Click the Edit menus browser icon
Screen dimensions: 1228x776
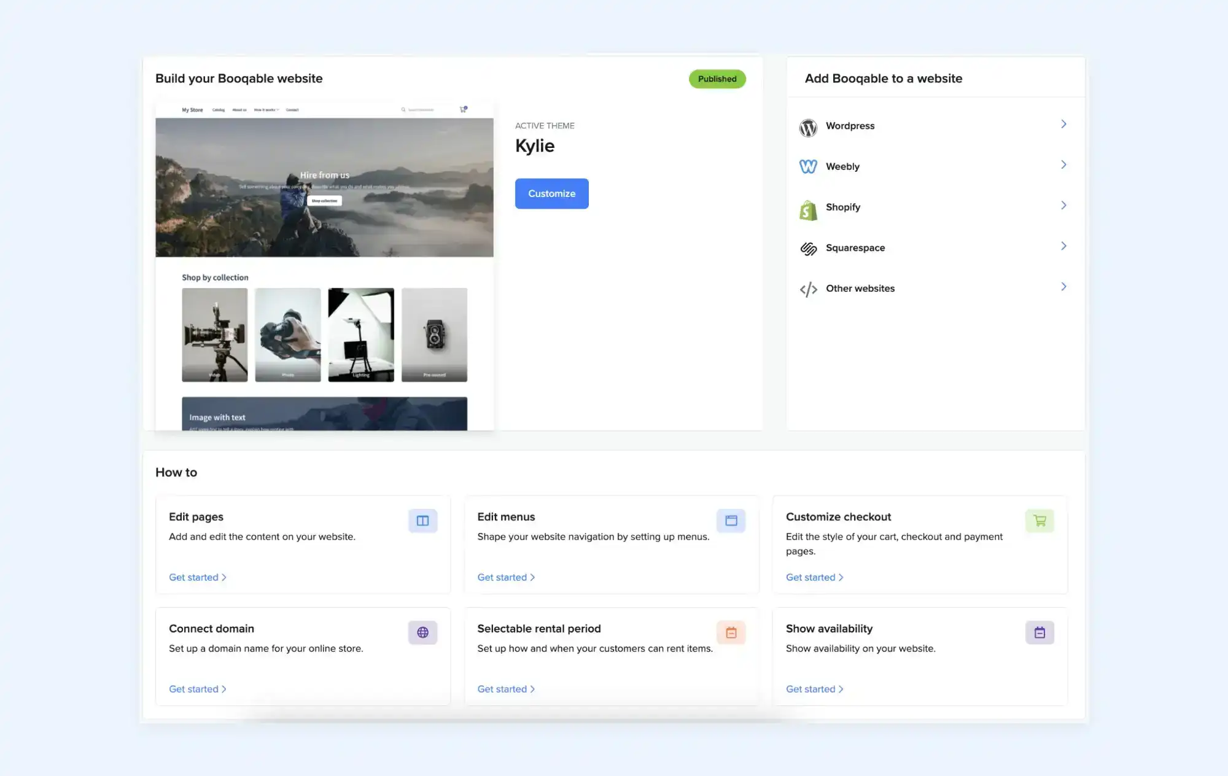pos(731,520)
